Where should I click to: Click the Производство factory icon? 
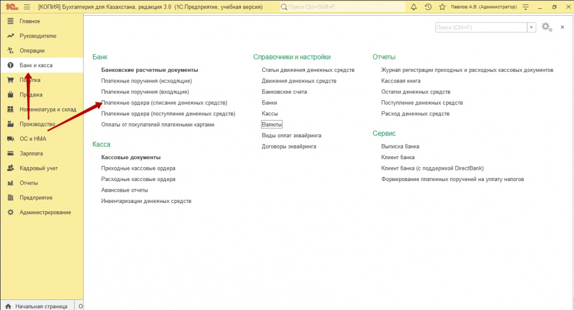tap(11, 124)
